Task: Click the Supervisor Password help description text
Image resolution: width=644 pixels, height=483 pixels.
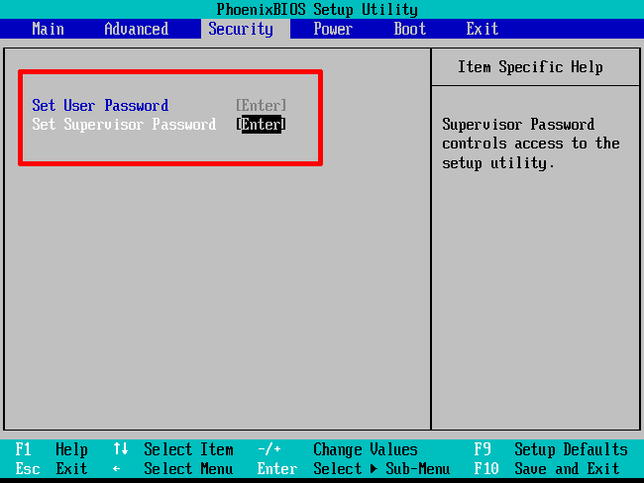Action: coord(531,144)
